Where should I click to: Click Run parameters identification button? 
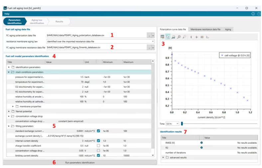(x=80, y=163)
